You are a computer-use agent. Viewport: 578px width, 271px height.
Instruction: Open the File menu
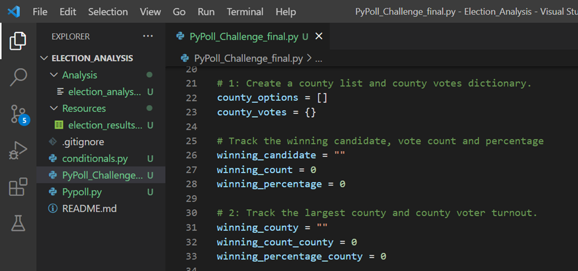[40, 12]
